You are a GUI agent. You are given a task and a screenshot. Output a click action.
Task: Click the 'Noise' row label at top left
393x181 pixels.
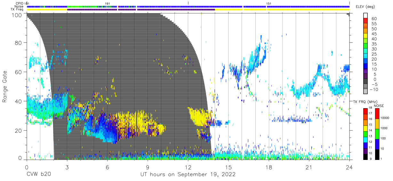[x=20, y=6]
